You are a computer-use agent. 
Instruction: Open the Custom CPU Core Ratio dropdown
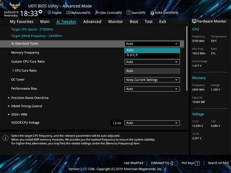pos(152,62)
